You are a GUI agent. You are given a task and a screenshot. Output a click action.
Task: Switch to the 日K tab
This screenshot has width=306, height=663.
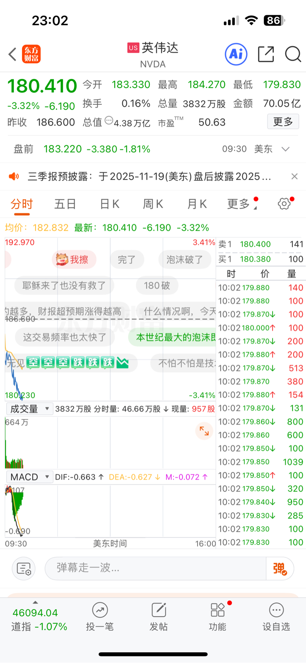(110, 204)
